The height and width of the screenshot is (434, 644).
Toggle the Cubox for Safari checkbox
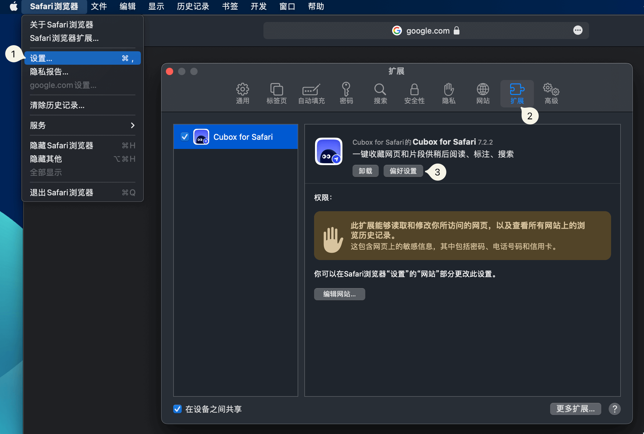coord(185,137)
